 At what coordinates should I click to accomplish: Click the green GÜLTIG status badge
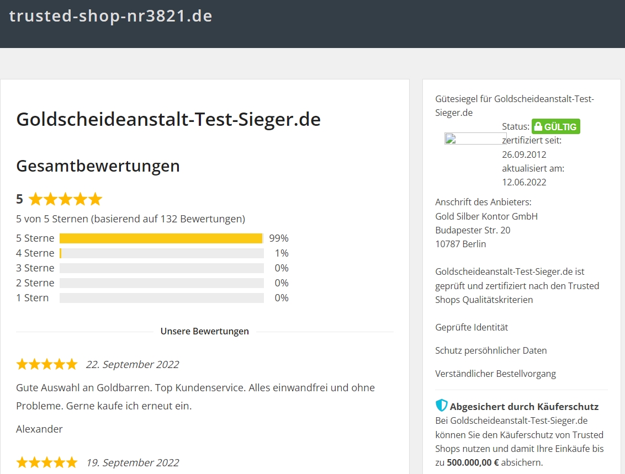[555, 127]
